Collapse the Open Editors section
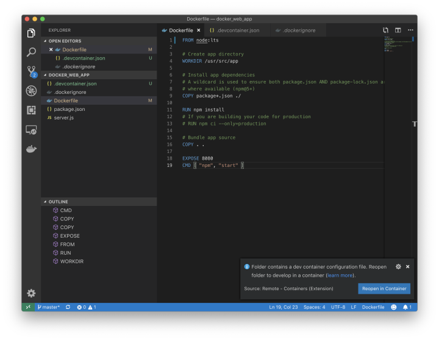The width and height of the screenshot is (439, 340). tap(65, 41)
